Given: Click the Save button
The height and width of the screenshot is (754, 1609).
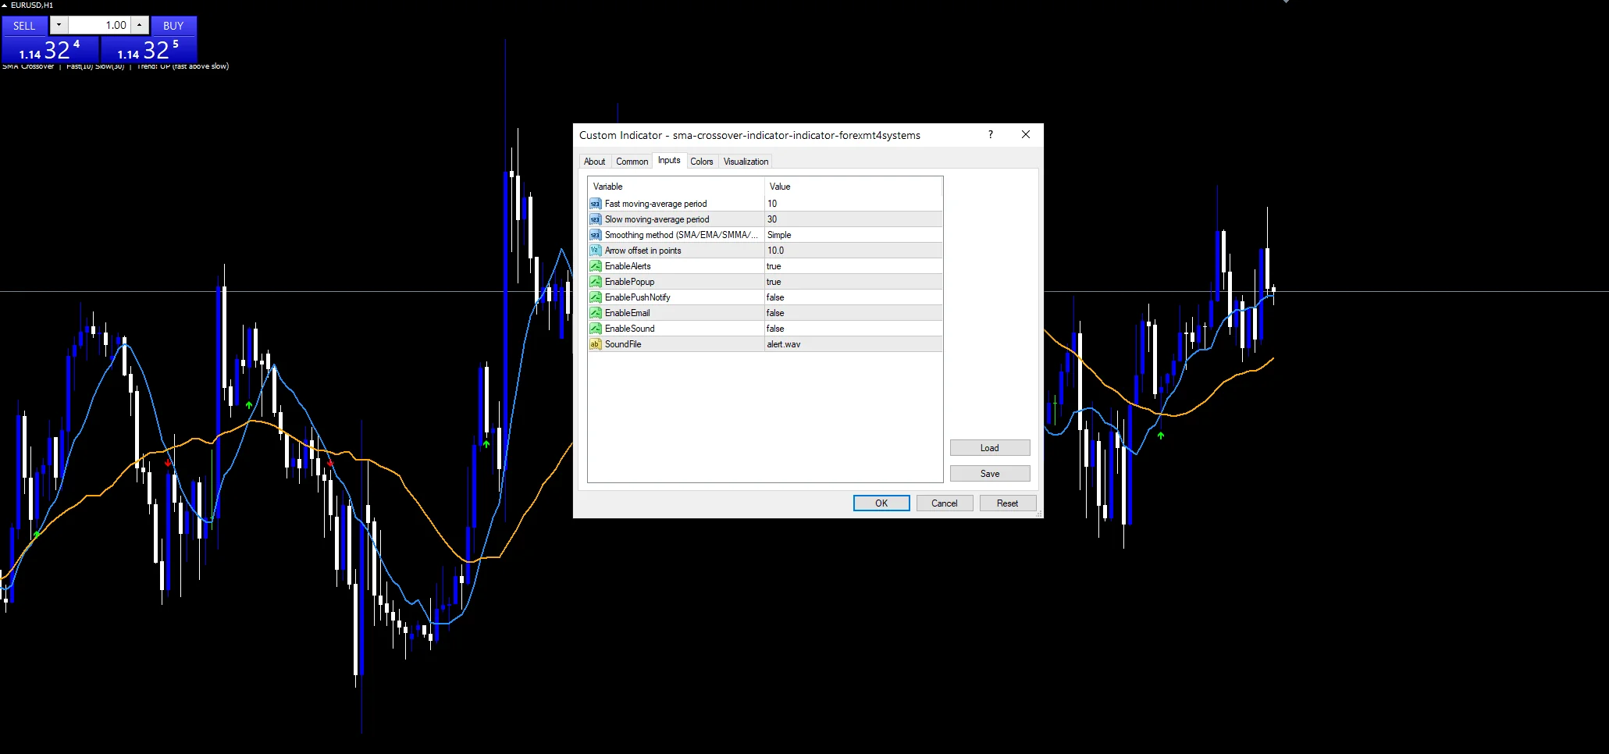Looking at the screenshot, I should click(x=990, y=474).
